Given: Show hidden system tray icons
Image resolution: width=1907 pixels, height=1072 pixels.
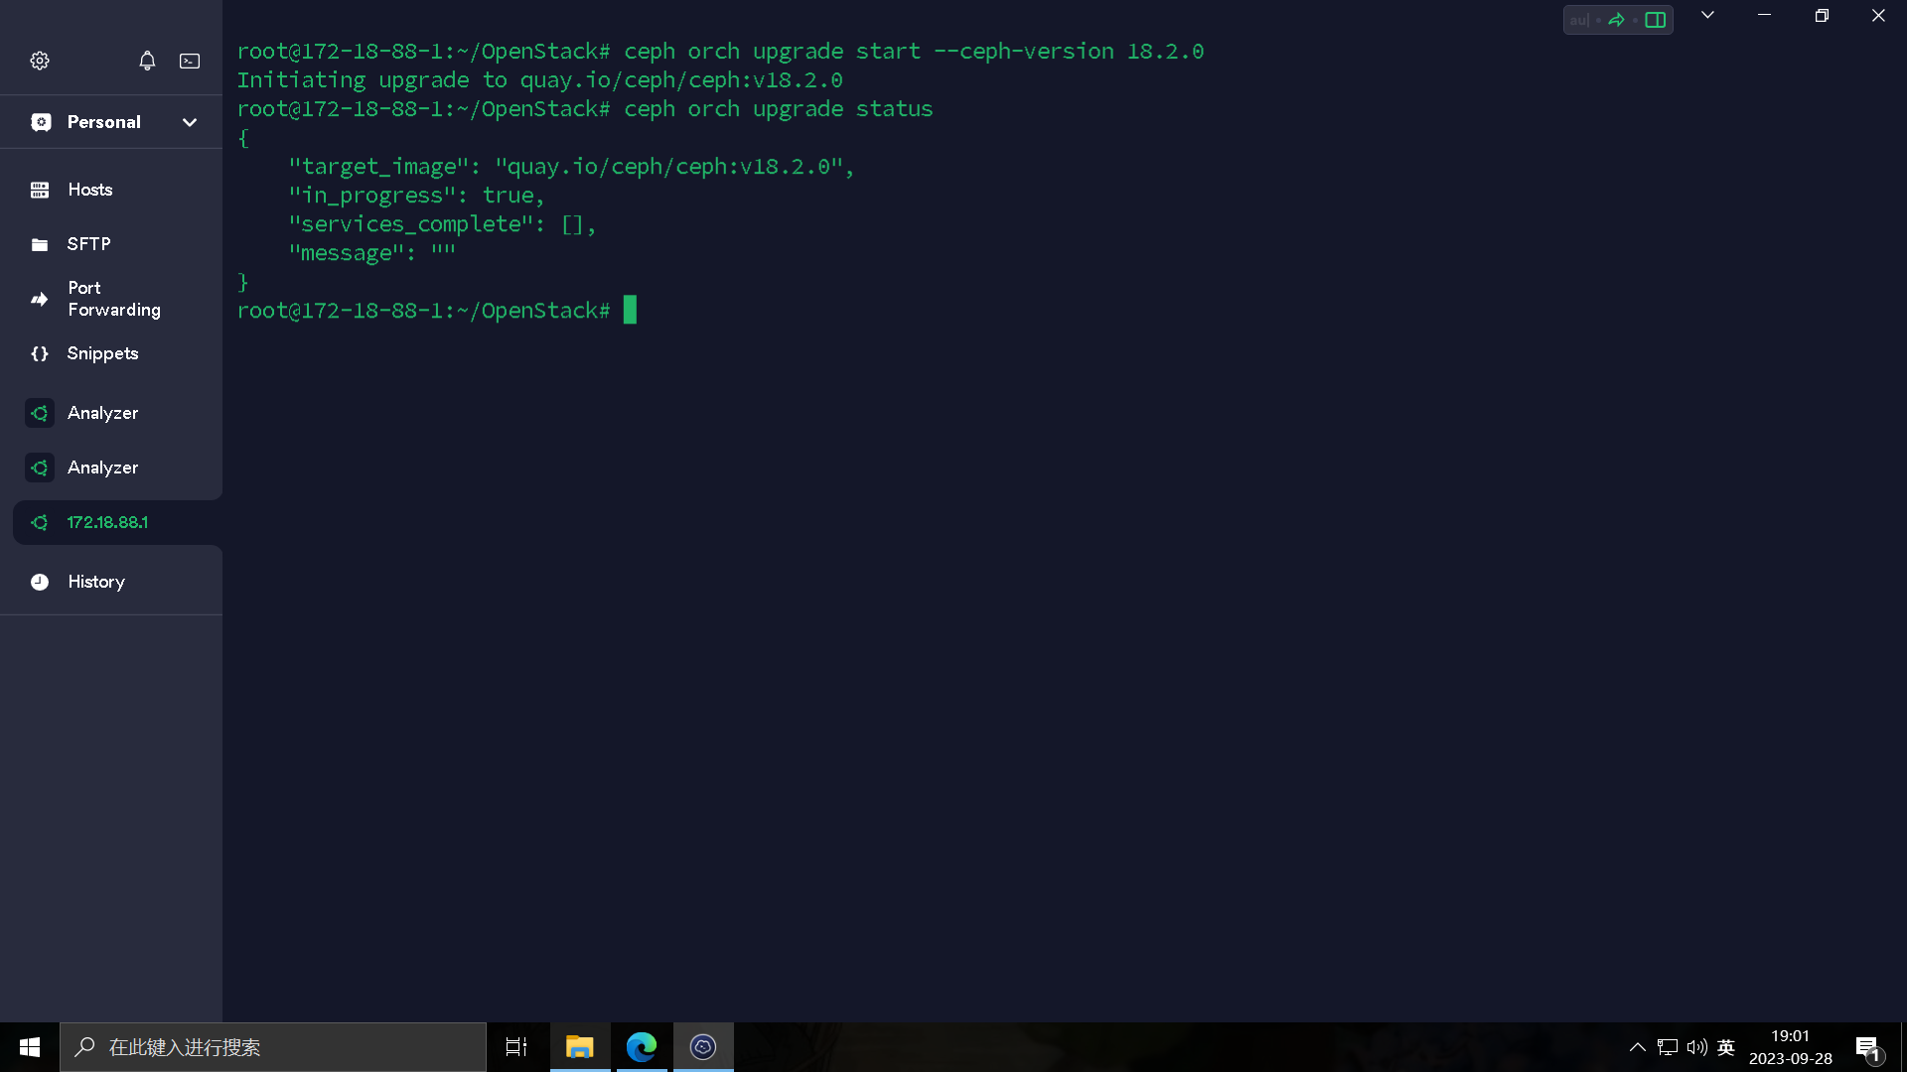Looking at the screenshot, I should [1638, 1047].
